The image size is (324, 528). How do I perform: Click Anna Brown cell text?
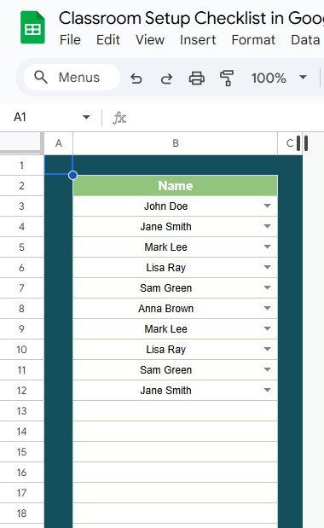166,309
